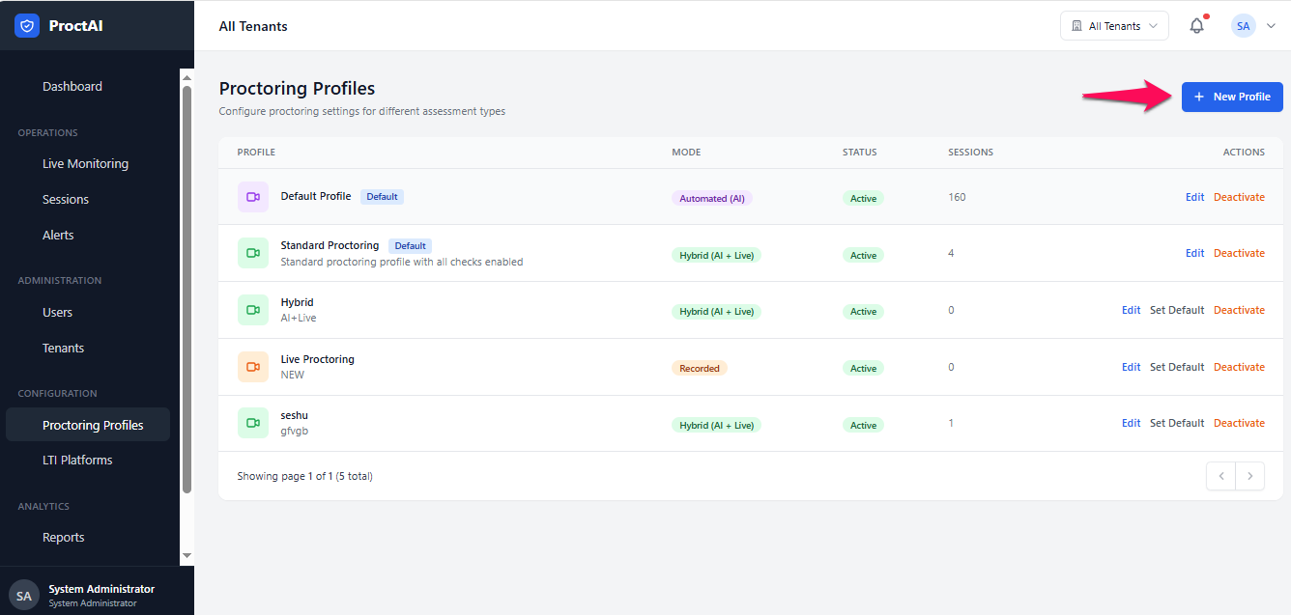Screen dimensions: 1291x615
Task: Click the Recorded mode badge
Action: pos(699,368)
